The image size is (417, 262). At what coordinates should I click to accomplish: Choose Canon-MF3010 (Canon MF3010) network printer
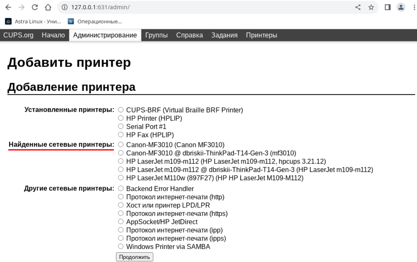pyautogui.click(x=121, y=145)
